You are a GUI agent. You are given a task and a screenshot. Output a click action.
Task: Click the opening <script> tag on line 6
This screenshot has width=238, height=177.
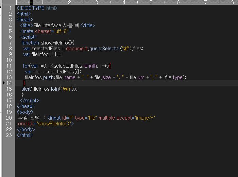pos(29,37)
